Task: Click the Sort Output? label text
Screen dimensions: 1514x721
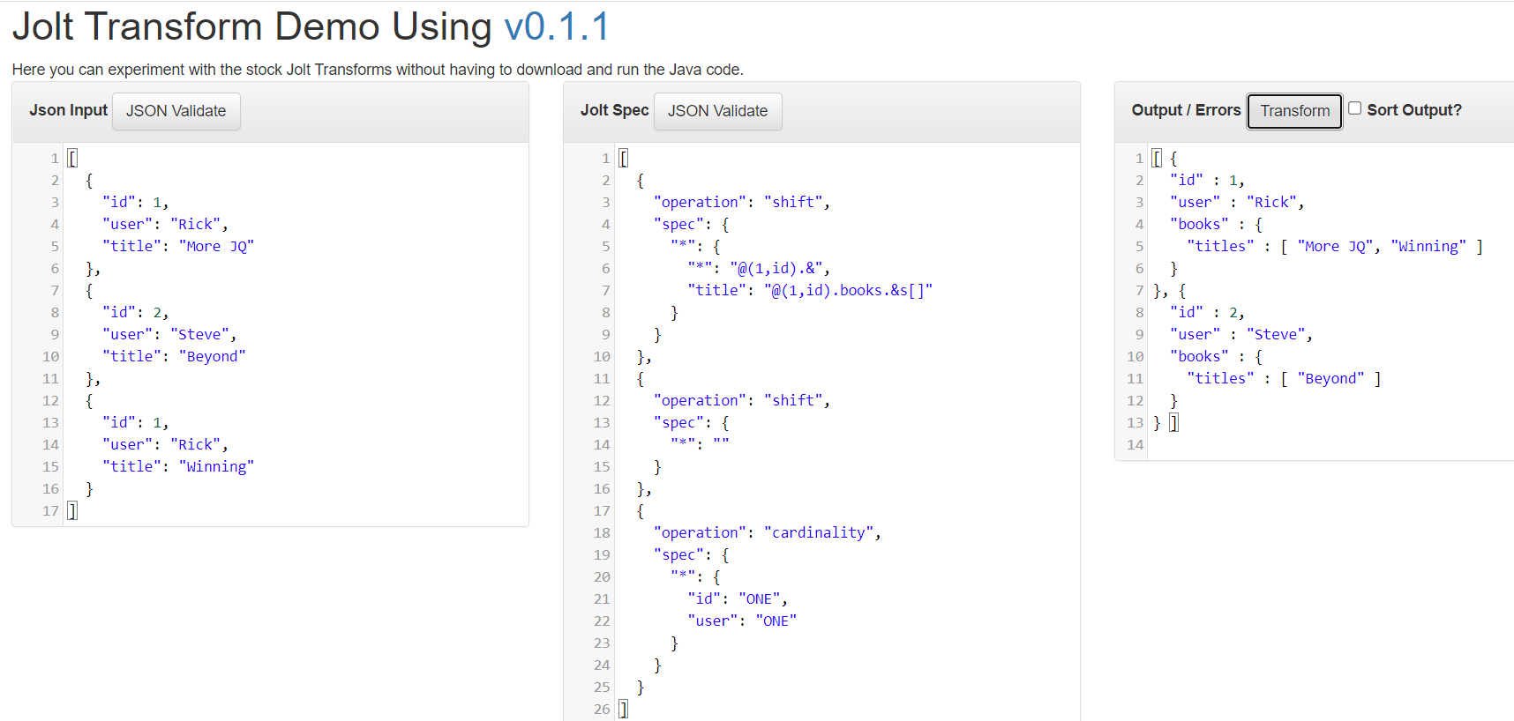Action: coord(1414,110)
